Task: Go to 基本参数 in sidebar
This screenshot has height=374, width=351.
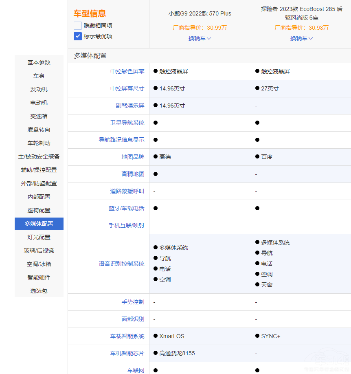Action: [x=39, y=62]
